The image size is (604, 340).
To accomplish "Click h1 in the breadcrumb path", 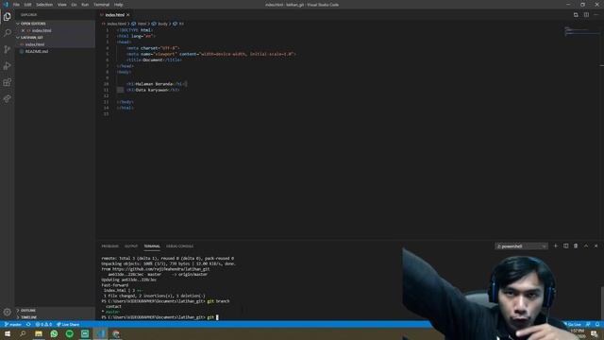I will coord(181,24).
